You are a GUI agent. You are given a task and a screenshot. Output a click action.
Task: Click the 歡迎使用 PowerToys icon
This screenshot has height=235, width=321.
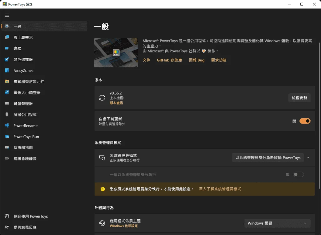[x=7, y=216]
